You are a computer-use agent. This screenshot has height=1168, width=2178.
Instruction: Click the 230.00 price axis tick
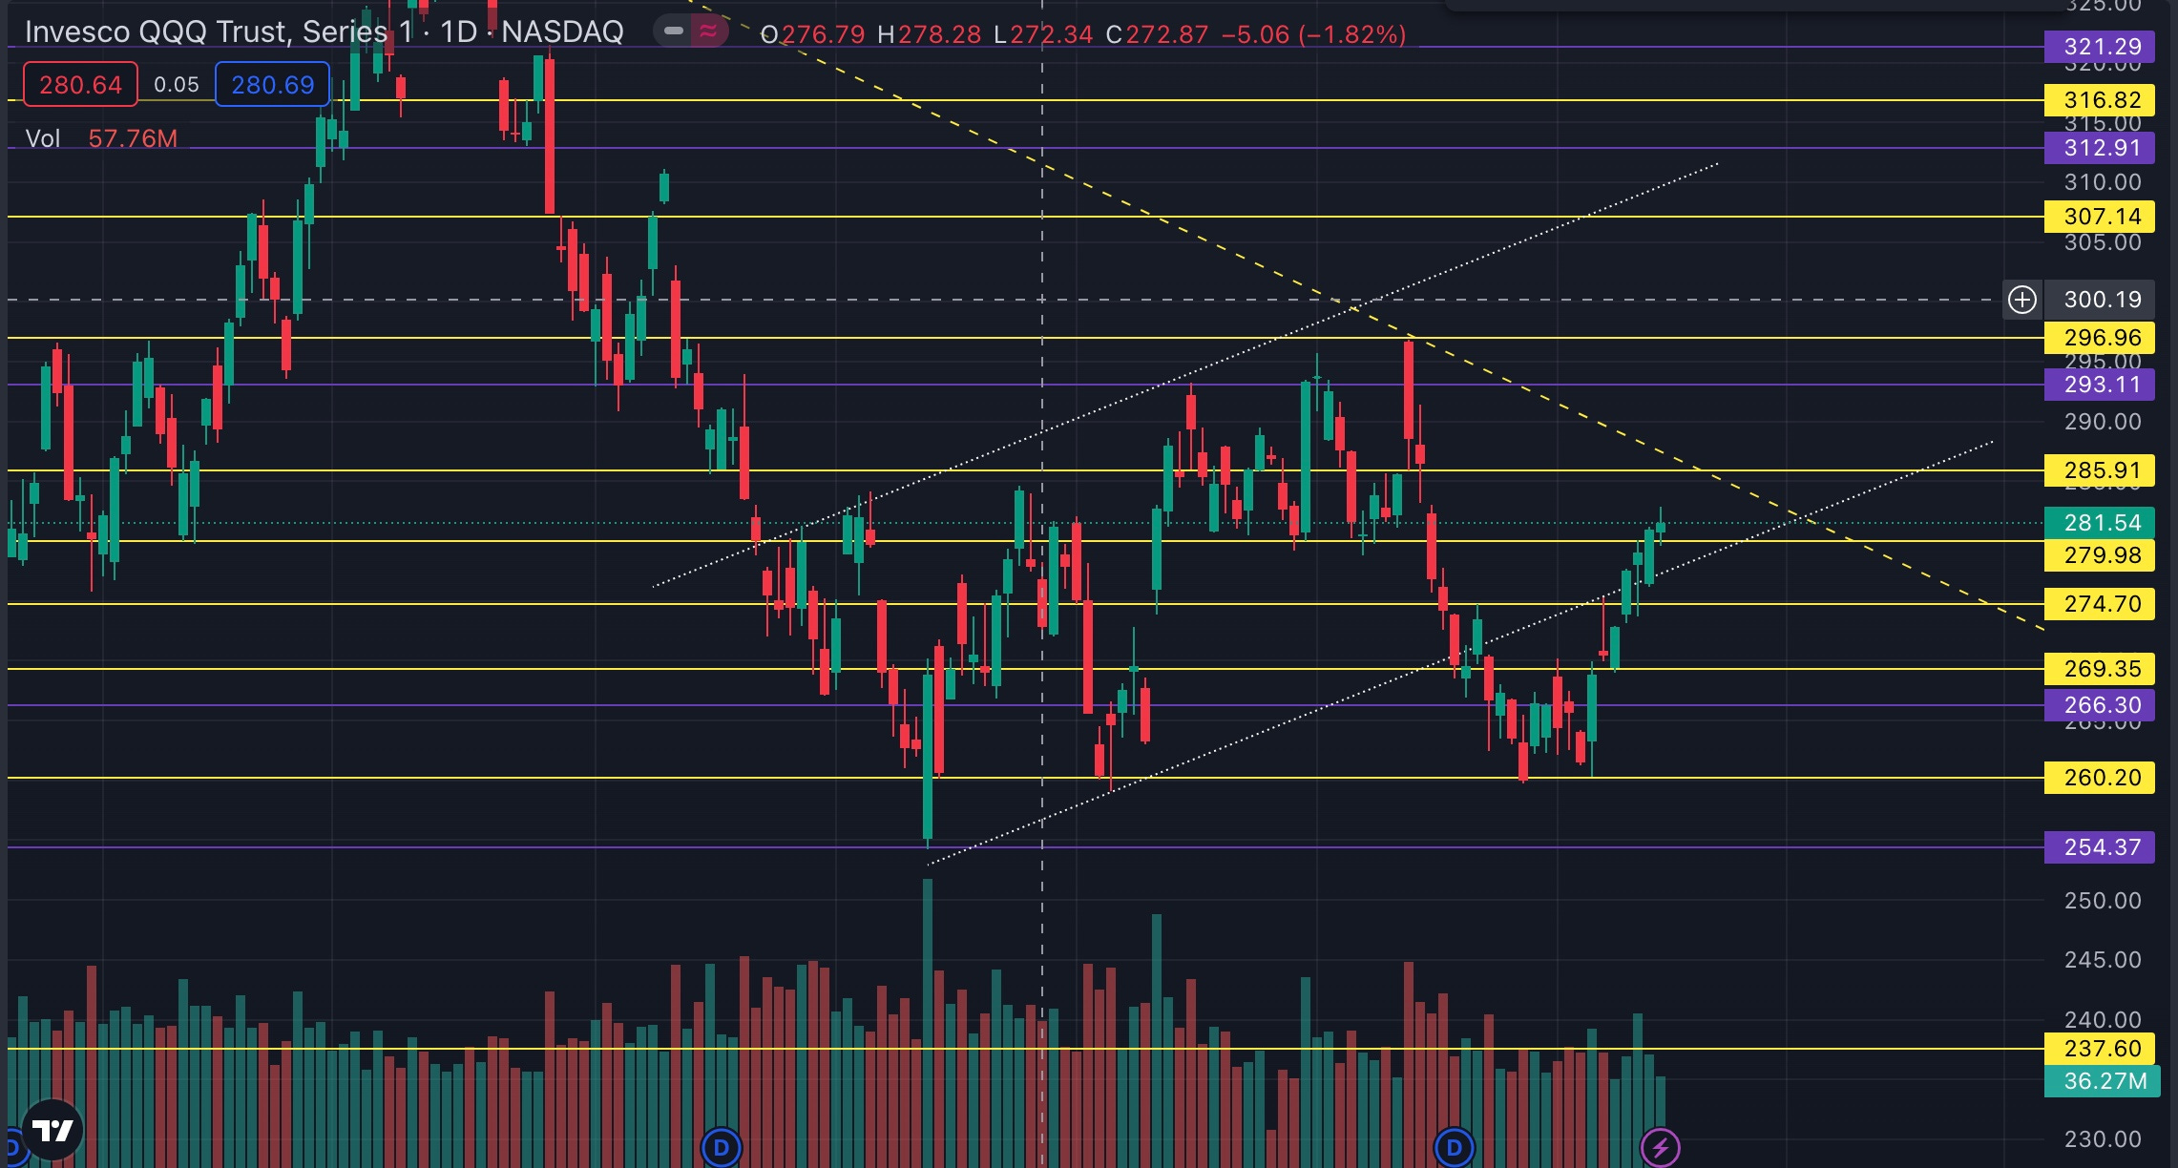2103,1139
